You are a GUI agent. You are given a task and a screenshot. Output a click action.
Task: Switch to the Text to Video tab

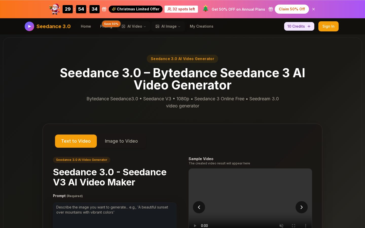pos(76,141)
